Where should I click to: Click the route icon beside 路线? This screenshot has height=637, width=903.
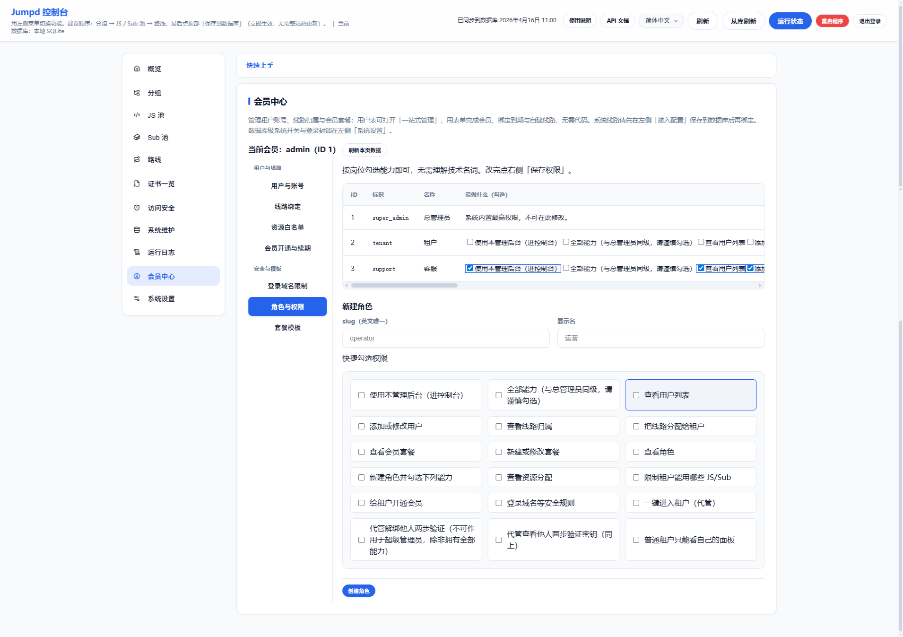(x=137, y=159)
